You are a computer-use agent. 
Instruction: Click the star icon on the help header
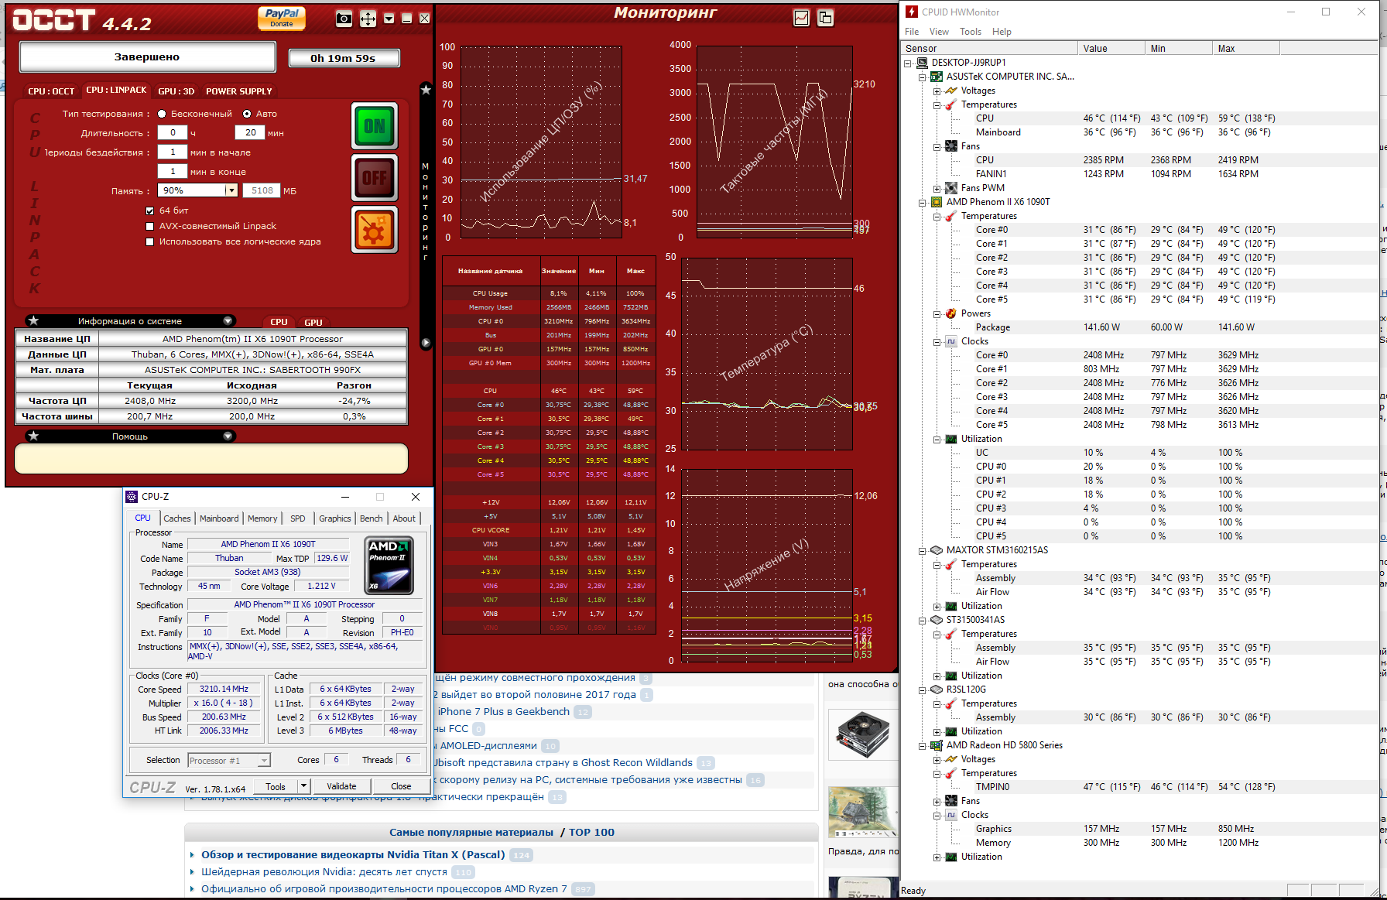(x=33, y=436)
